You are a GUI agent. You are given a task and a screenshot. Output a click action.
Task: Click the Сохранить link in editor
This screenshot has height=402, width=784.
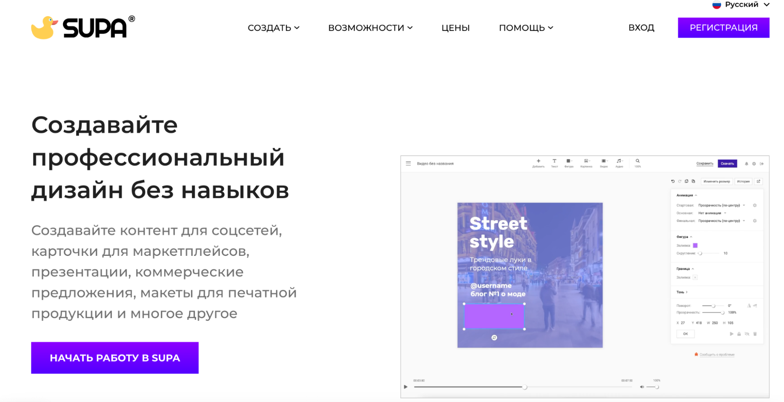(x=705, y=164)
